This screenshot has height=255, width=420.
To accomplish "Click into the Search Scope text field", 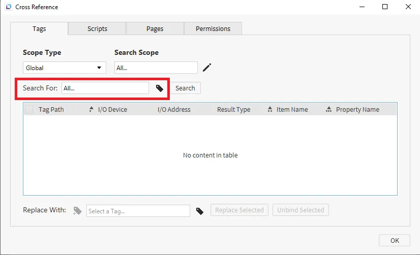I will (156, 68).
